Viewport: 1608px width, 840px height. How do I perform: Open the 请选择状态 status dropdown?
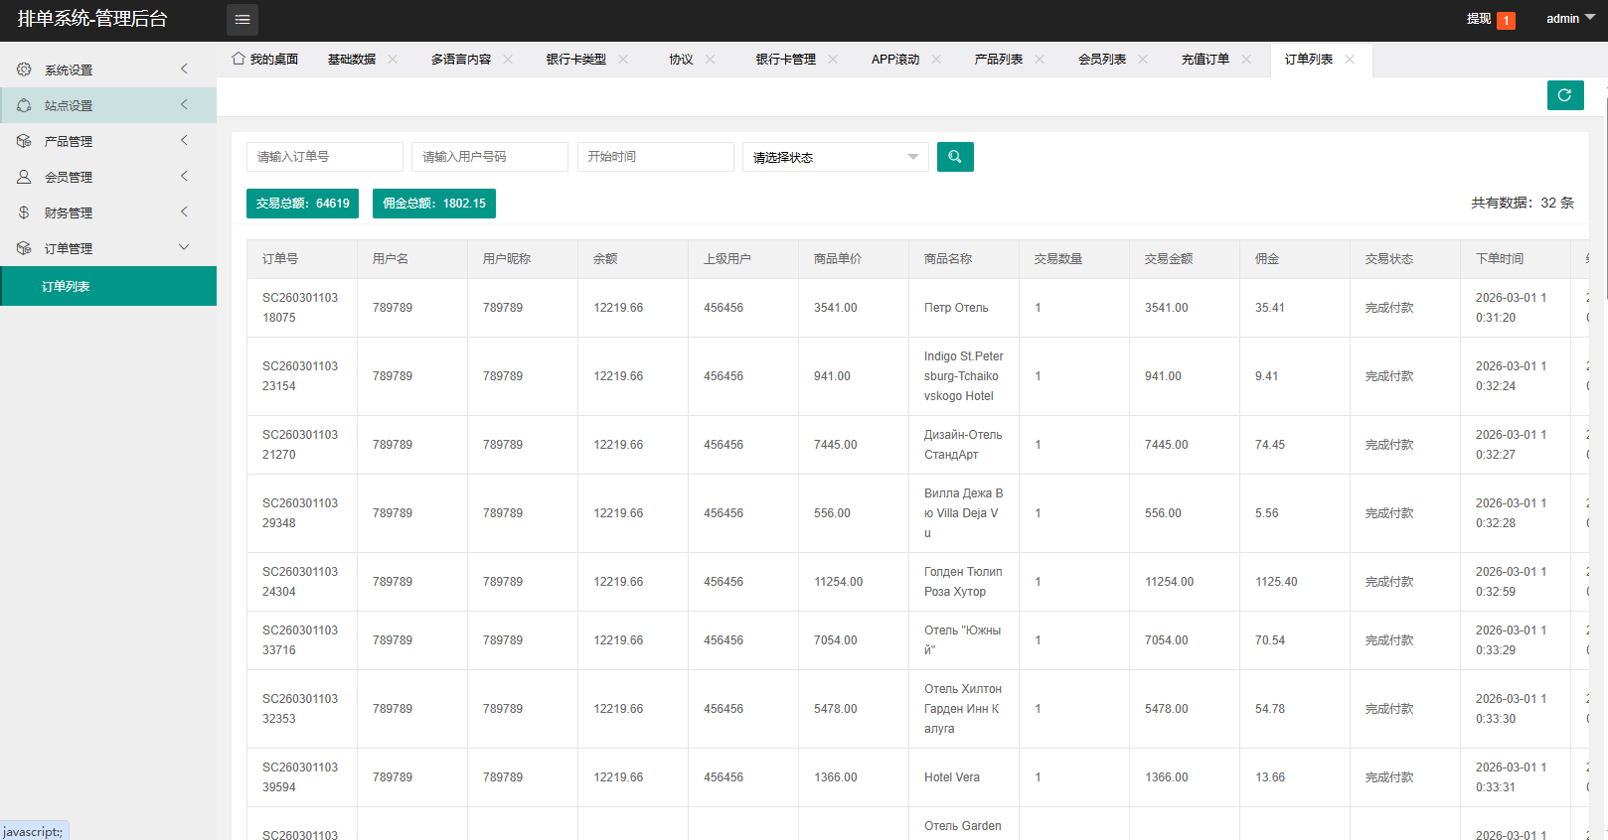click(x=836, y=157)
